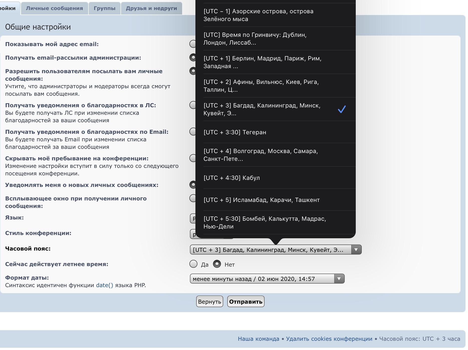The width and height of the screenshot is (468, 350).
Task: Open the Личные сообщения tab
Action: click(x=54, y=8)
